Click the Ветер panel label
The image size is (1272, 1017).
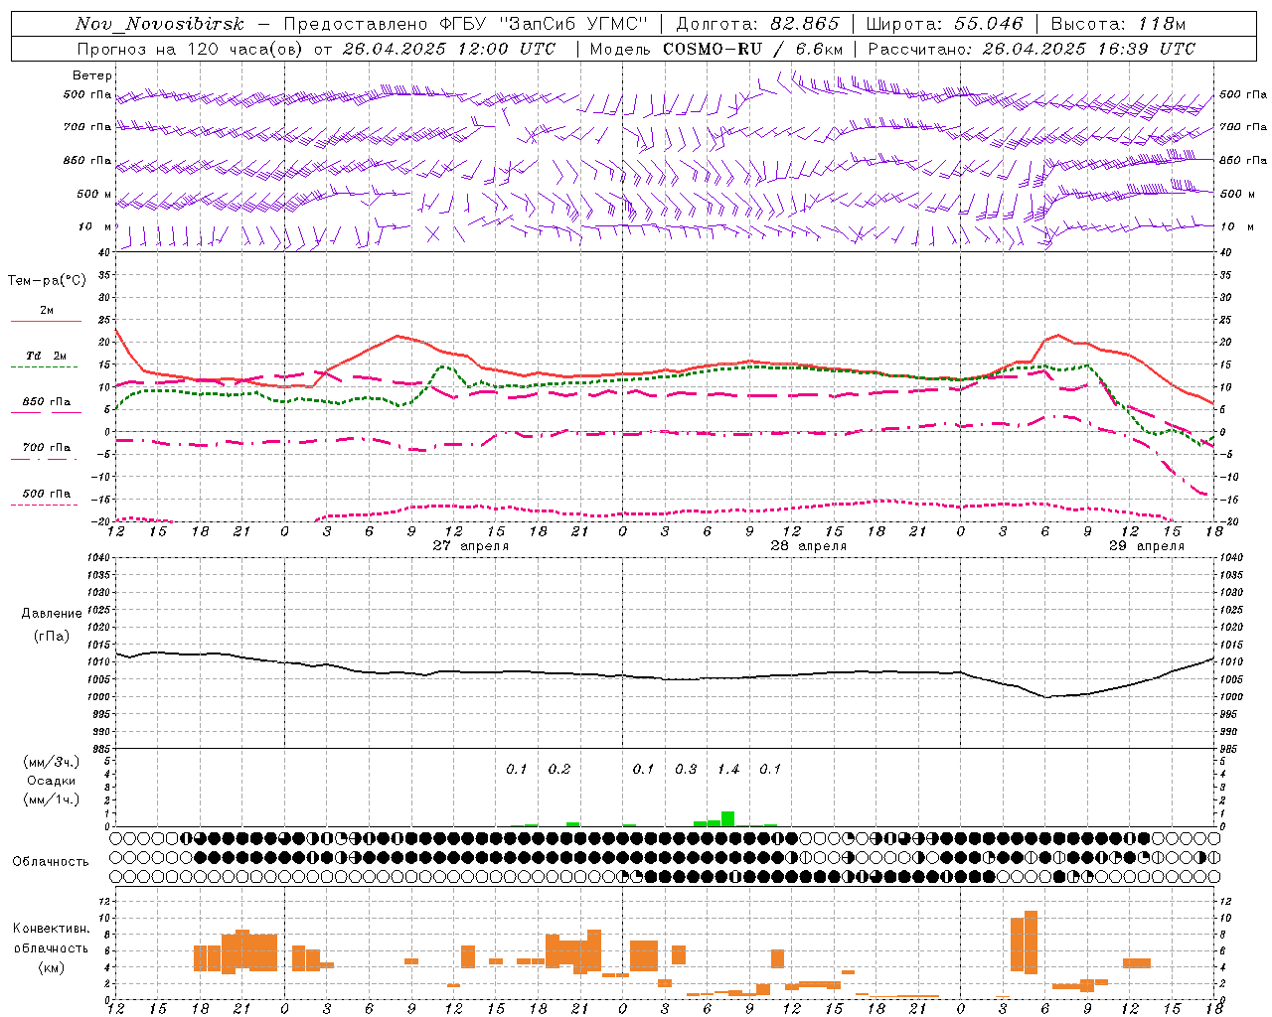coord(92,75)
